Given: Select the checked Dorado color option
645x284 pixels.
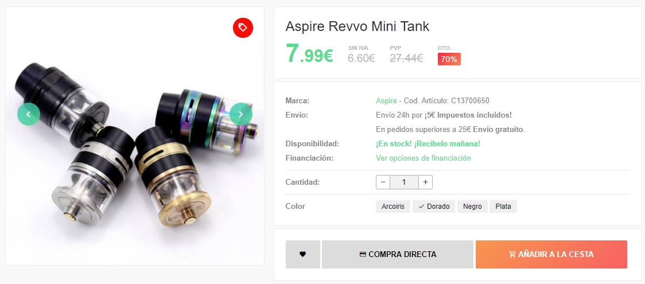Looking at the screenshot, I should 434,207.
